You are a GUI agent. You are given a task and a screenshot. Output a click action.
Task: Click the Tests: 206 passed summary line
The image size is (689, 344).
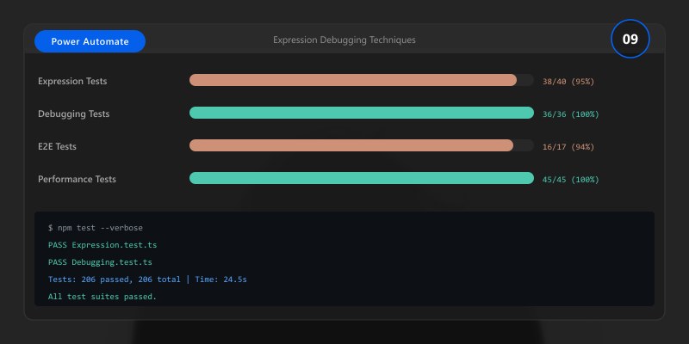(147, 279)
